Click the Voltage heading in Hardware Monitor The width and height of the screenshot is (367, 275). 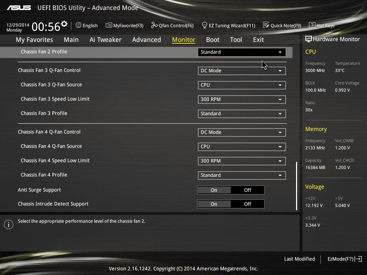click(x=315, y=187)
